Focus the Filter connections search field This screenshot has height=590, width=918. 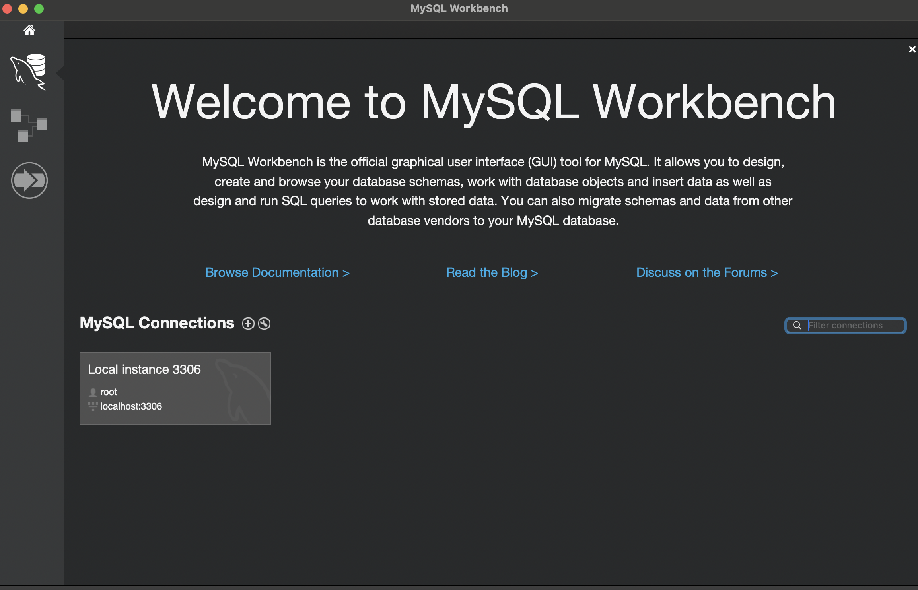pyautogui.click(x=851, y=326)
